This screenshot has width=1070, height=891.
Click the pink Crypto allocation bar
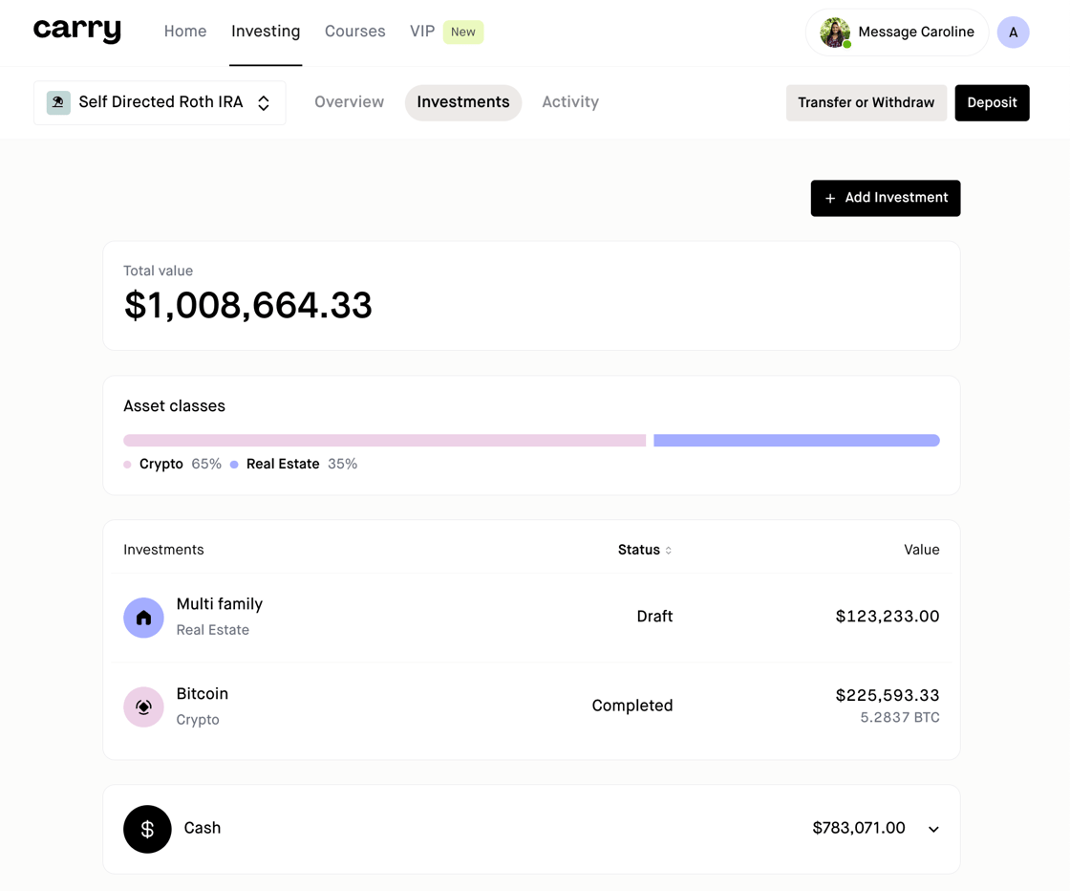coord(384,441)
